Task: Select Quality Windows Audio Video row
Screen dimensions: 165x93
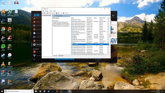Action: 90,52
